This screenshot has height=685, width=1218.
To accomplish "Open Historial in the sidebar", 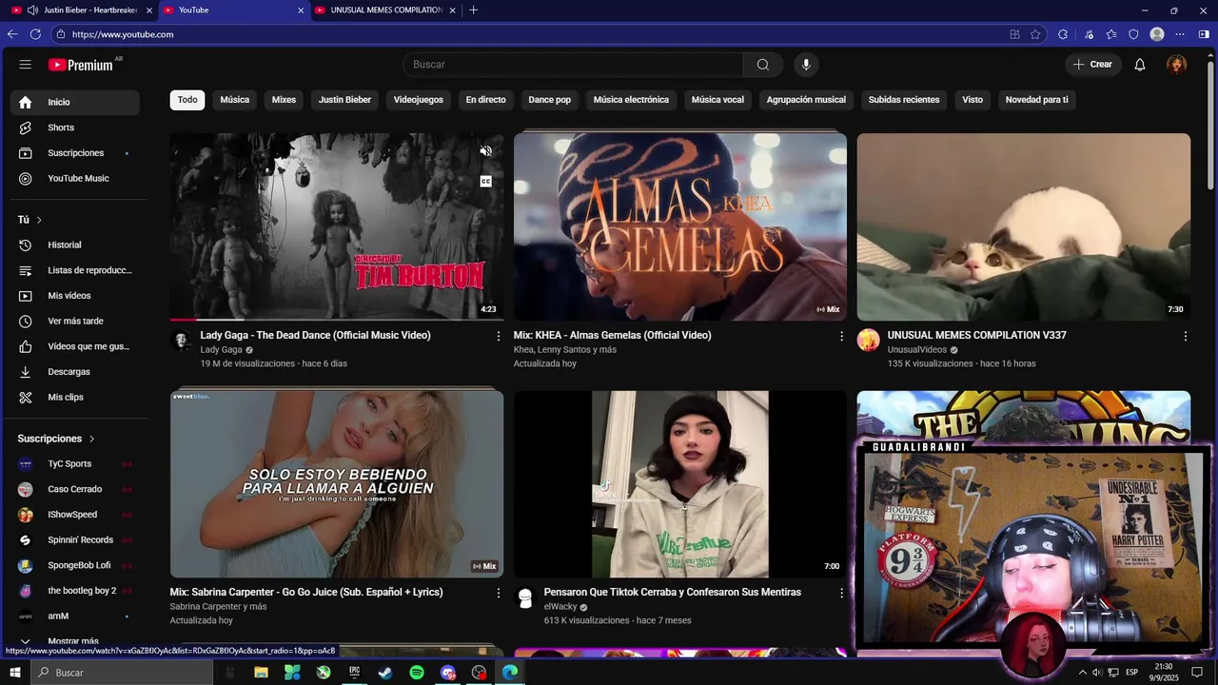I will [75, 245].
